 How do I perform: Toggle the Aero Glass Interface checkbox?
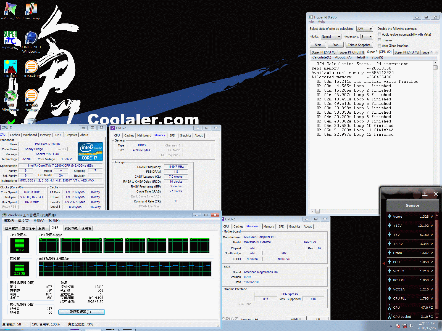click(379, 46)
